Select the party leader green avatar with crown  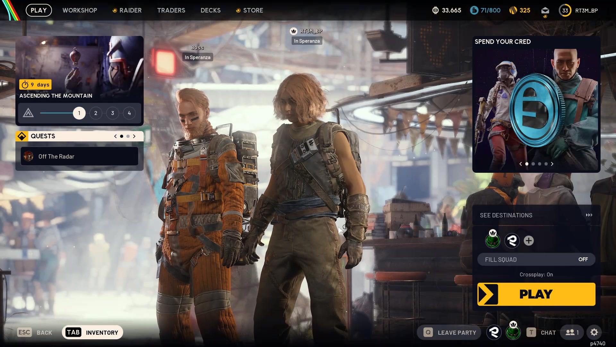coord(493,240)
